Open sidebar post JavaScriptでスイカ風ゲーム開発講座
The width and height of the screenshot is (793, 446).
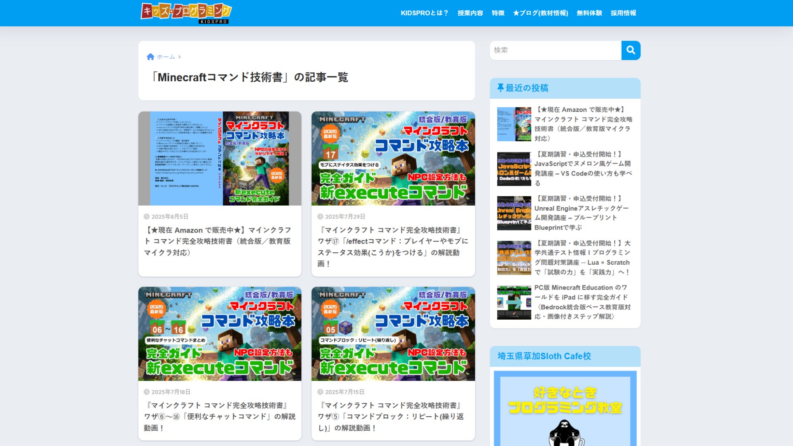click(583, 168)
